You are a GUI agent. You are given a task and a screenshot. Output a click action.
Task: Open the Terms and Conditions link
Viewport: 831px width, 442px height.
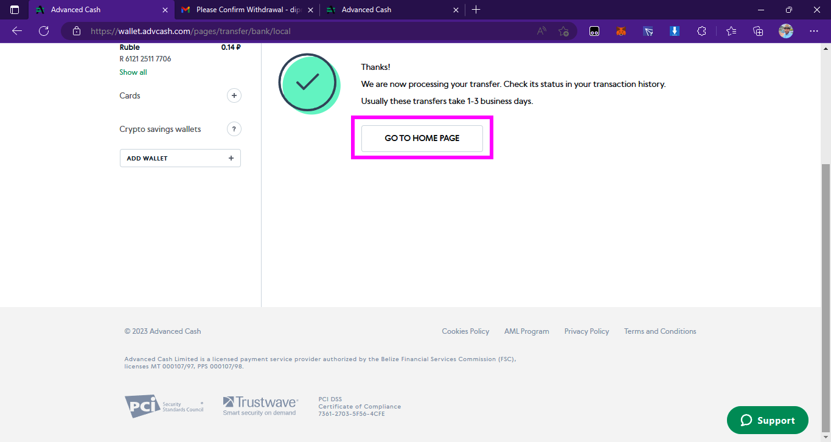(660, 331)
